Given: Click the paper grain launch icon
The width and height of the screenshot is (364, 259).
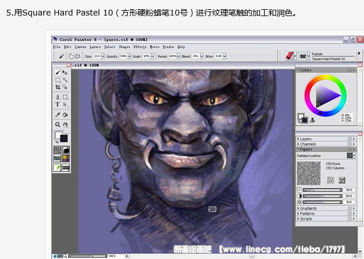Looking at the screenshot, I should click(x=331, y=180).
